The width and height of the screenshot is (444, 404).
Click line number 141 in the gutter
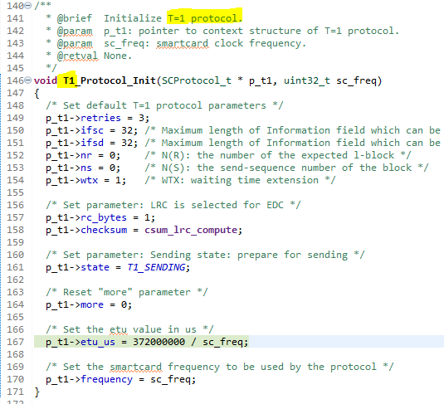coord(15,18)
